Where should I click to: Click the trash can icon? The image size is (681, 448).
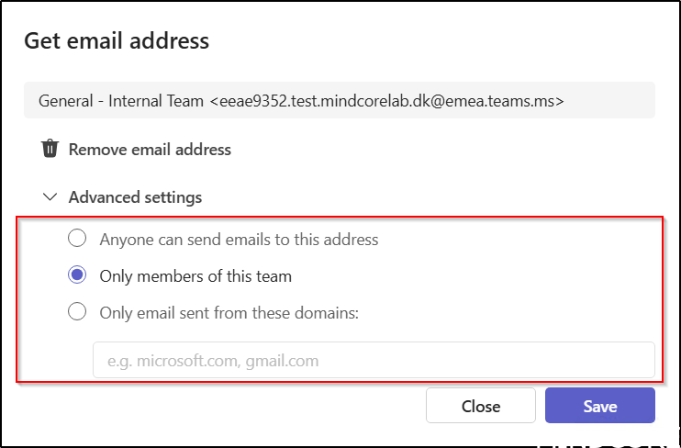[50, 149]
